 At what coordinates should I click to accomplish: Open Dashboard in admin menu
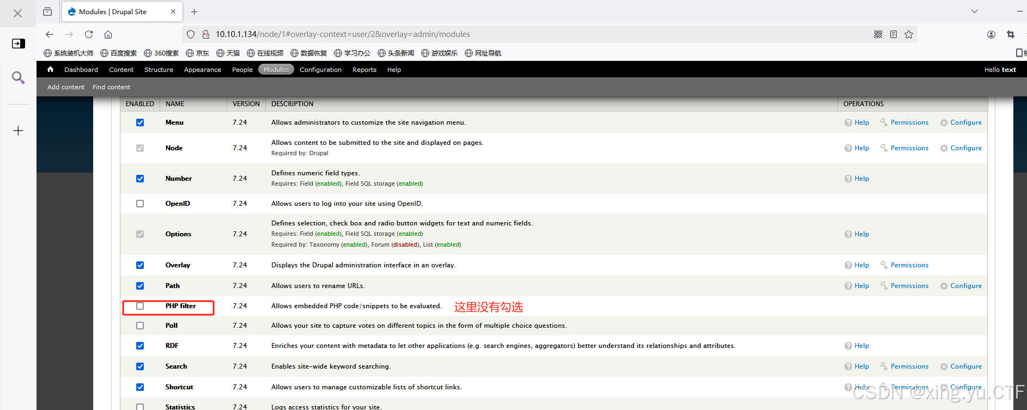point(81,70)
